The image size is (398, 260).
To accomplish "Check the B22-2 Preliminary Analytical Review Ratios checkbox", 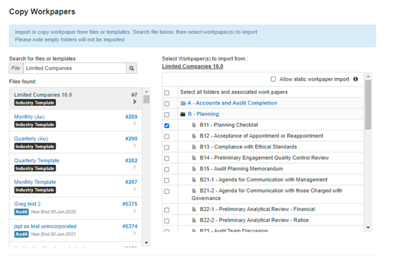I will [x=167, y=220].
